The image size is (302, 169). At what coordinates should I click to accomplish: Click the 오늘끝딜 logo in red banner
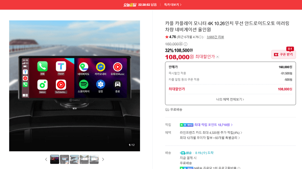[x=130, y=5]
